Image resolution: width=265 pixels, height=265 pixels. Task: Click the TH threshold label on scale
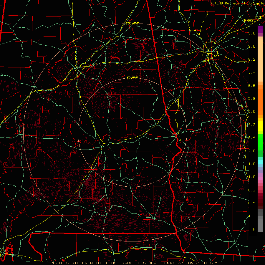(253, 229)
